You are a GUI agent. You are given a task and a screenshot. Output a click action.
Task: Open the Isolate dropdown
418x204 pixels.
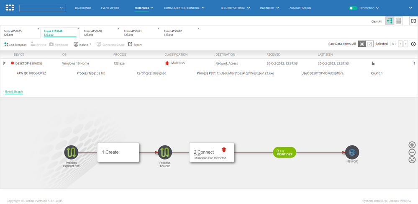tap(82, 44)
